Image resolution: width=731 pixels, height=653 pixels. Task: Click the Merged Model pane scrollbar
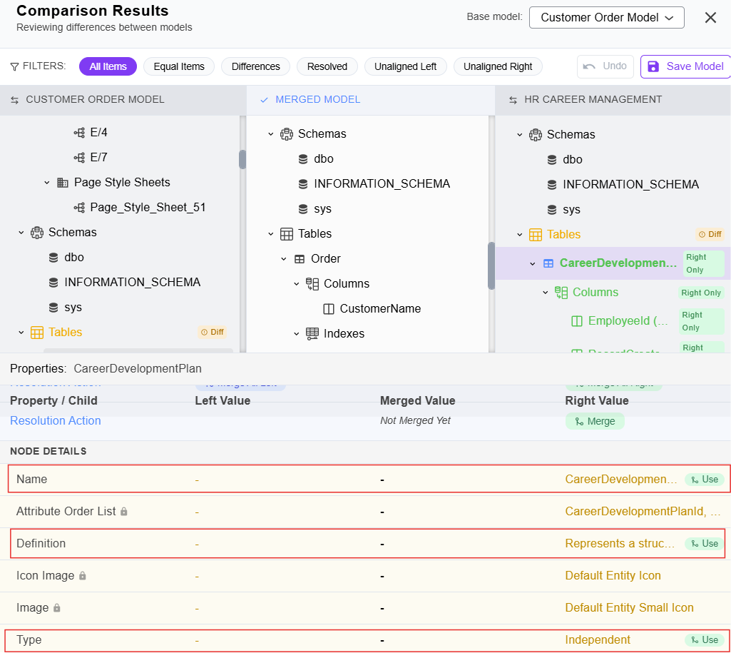[x=491, y=266]
